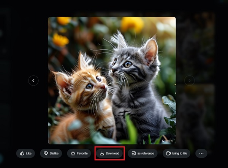Viewport: 228px width, 168px height.
Task: Mark the image as Favorite
Action: point(79,153)
